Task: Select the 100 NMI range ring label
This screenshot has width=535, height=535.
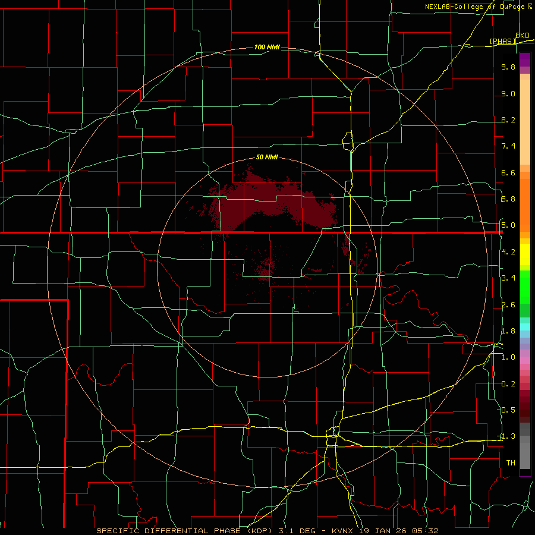Action: pyautogui.click(x=267, y=47)
